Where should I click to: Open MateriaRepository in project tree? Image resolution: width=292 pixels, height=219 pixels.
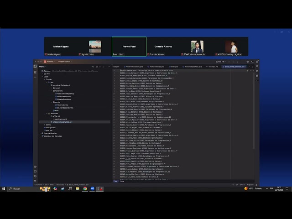coord(63,99)
